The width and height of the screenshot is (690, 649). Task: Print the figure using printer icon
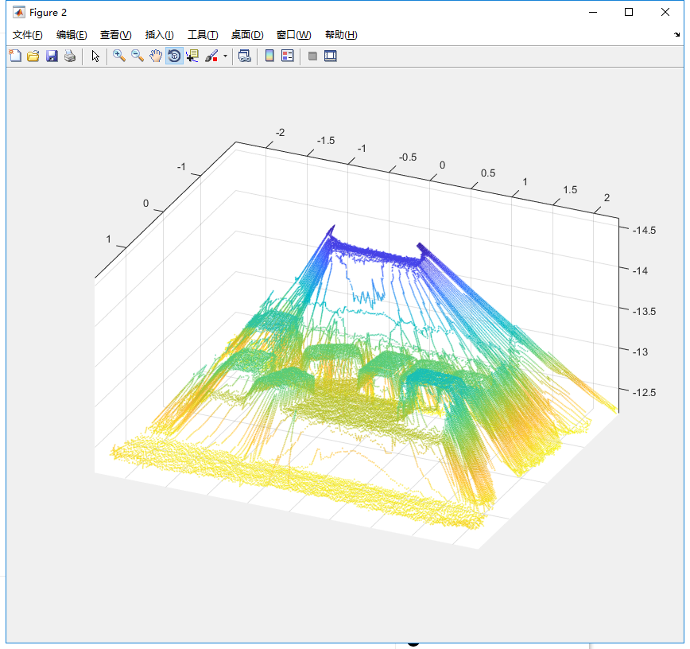tap(70, 56)
